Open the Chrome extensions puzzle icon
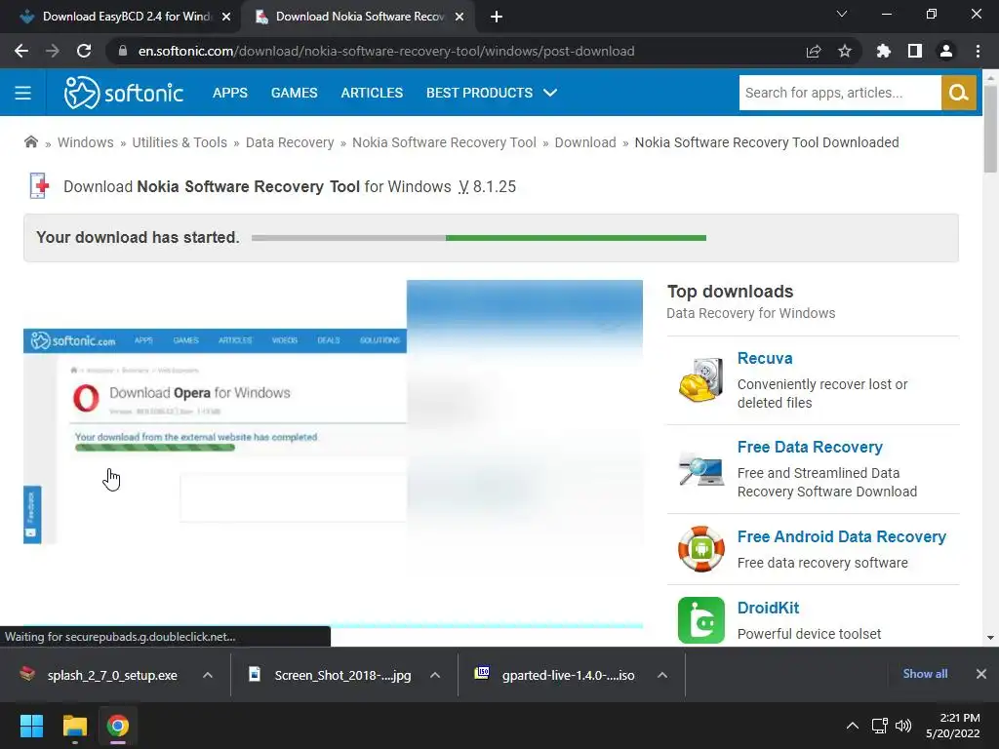This screenshot has width=999, height=749. [883, 51]
